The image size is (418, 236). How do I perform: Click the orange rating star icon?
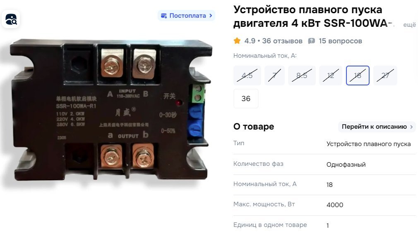pyautogui.click(x=237, y=41)
